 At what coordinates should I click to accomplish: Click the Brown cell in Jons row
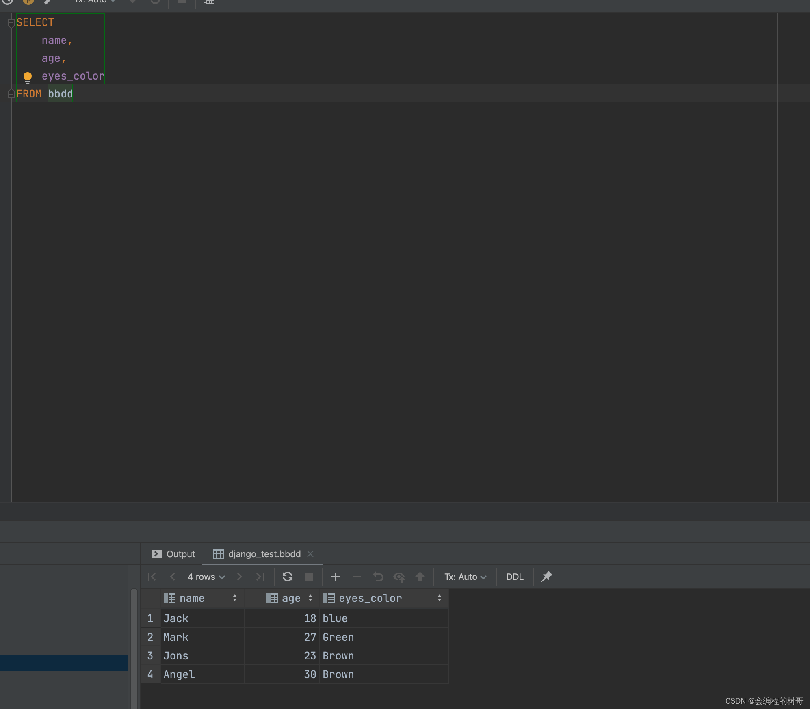(384, 656)
